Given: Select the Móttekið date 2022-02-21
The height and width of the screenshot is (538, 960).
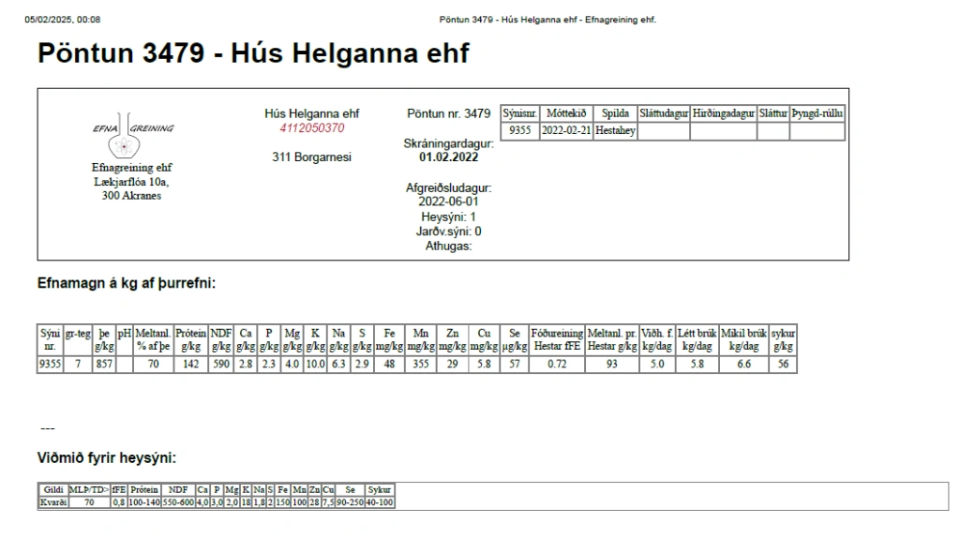Looking at the screenshot, I should tap(566, 131).
